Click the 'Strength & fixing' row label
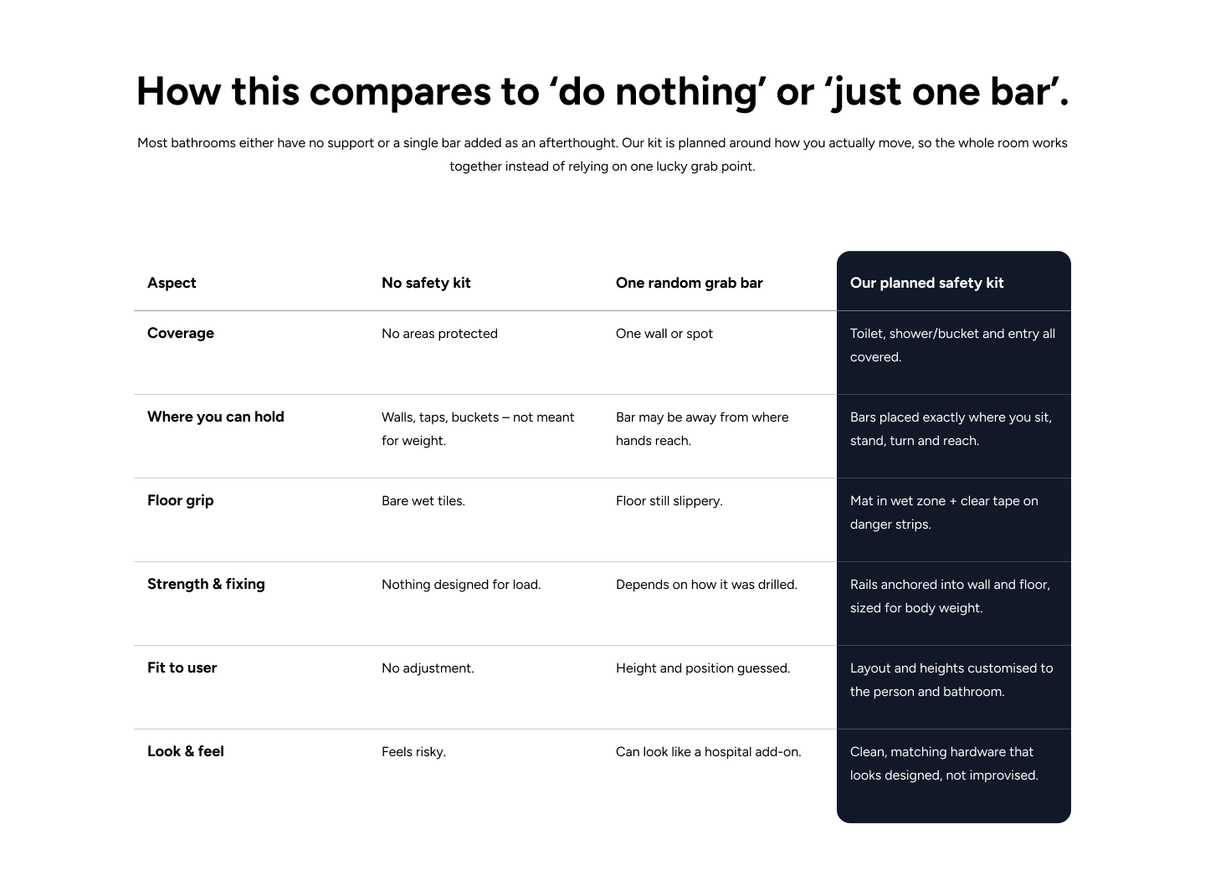Image resolution: width=1205 pixels, height=880 pixels. click(206, 584)
